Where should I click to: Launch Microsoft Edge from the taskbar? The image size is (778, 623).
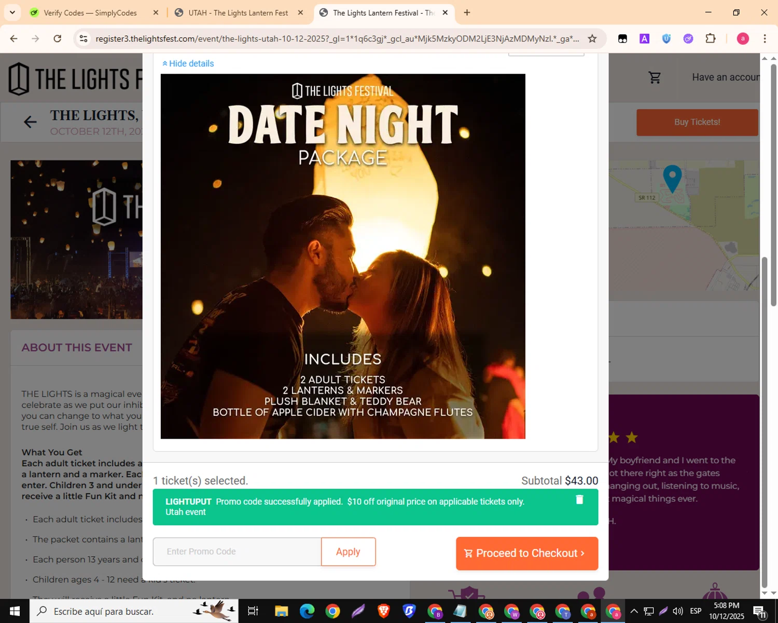(x=307, y=611)
